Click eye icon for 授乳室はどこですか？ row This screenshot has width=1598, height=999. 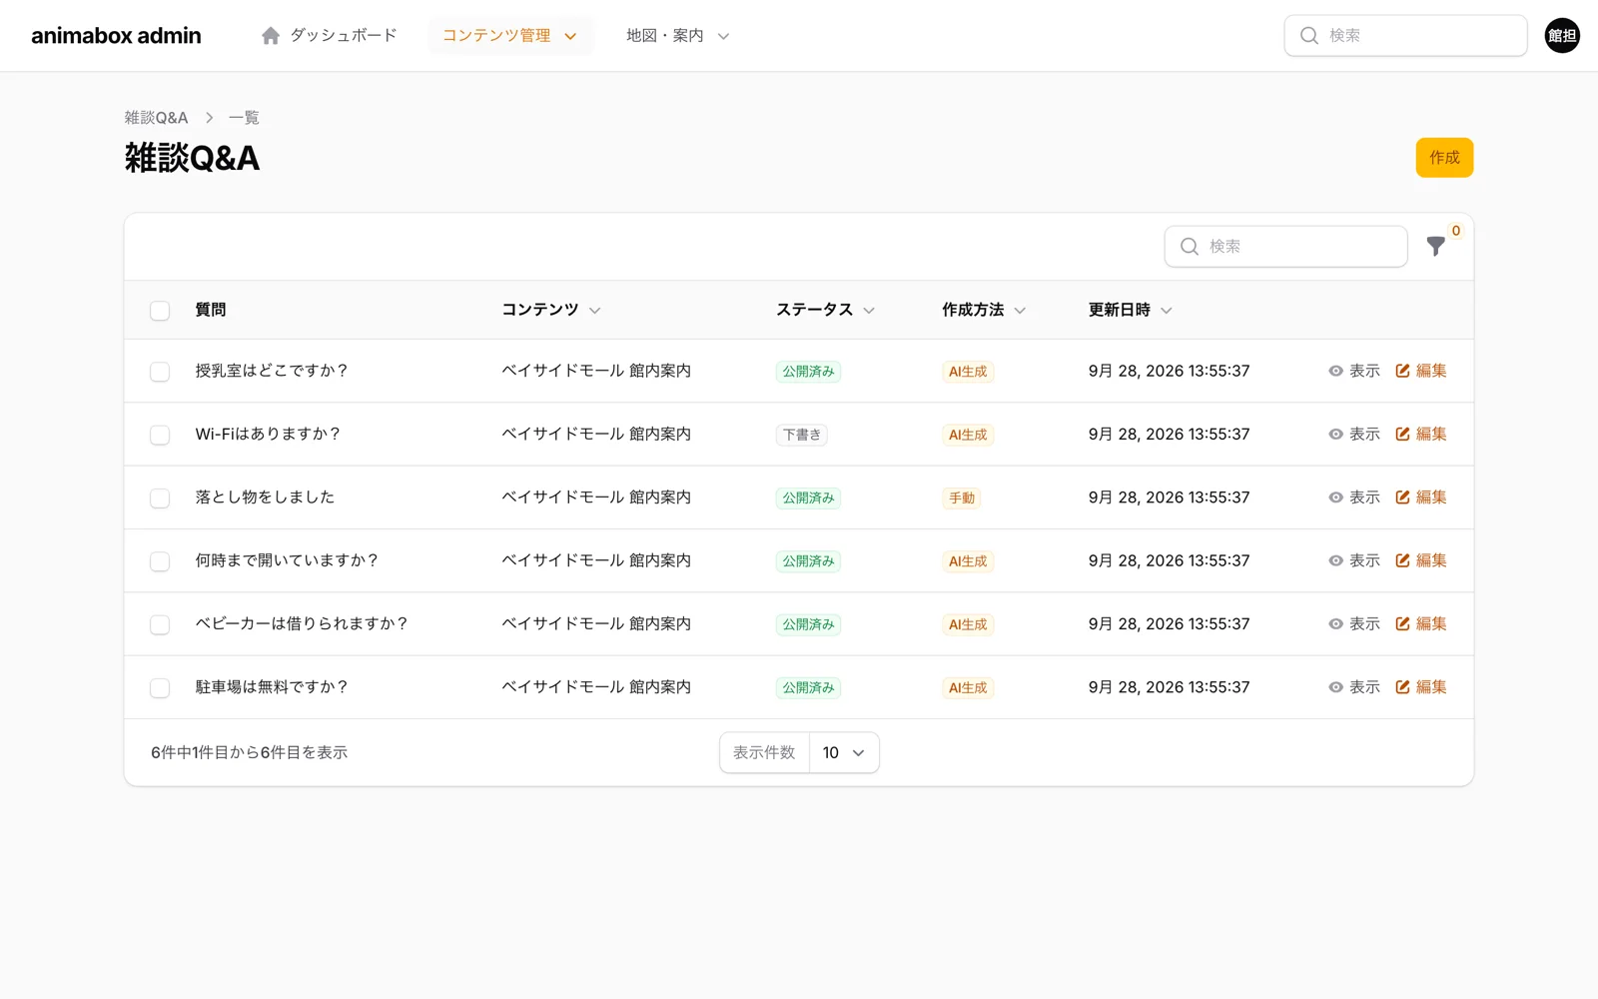pos(1335,371)
